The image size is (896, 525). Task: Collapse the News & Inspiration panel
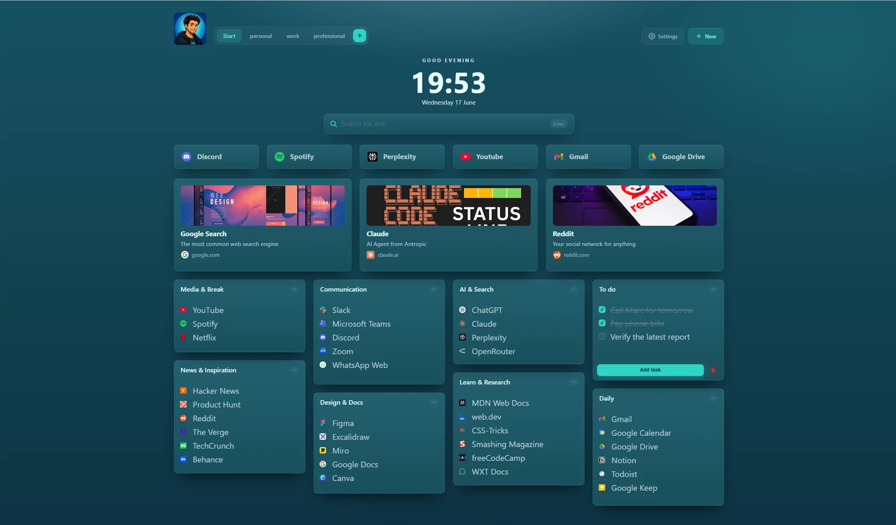pos(294,370)
